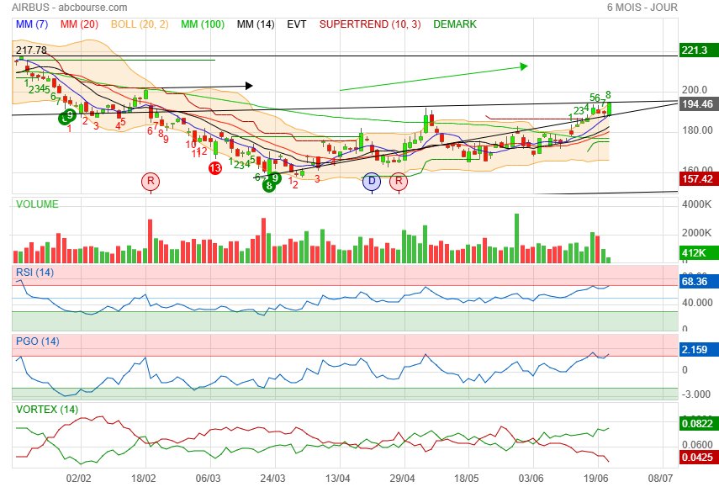719x487 pixels.
Task: Click the AIRBUS - abcbourse.com title
Action: [x=69, y=8]
